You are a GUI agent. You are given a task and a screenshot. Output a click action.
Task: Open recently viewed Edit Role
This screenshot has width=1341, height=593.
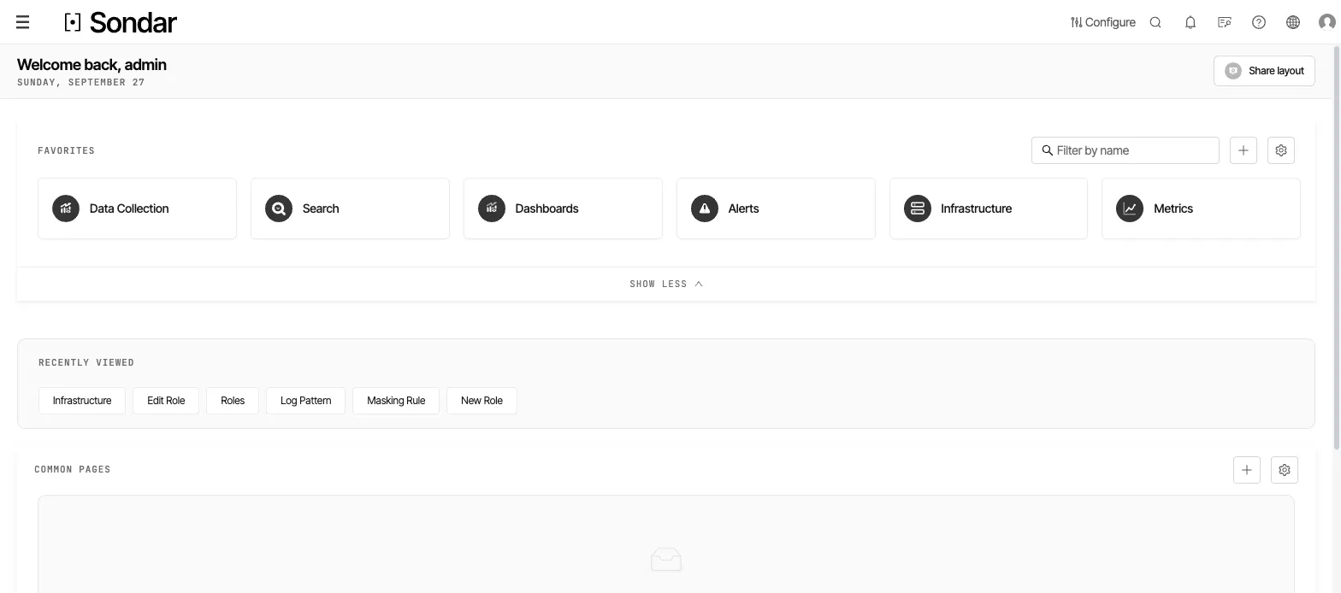tap(166, 401)
